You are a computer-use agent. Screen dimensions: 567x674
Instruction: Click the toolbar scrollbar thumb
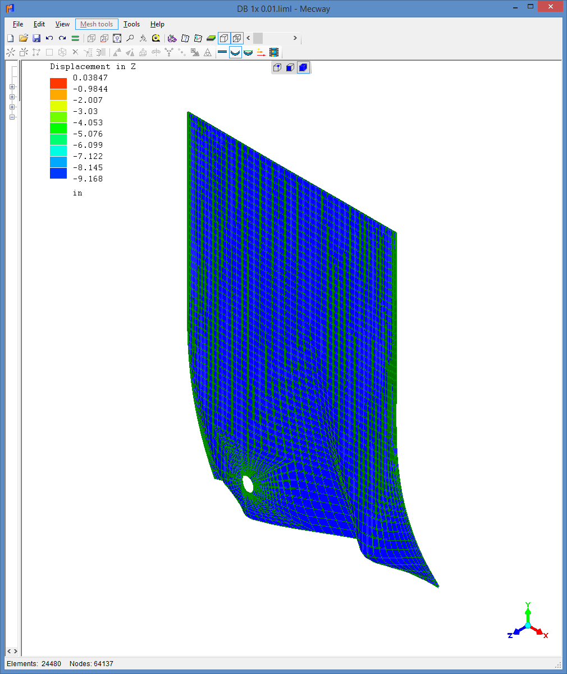pos(258,38)
